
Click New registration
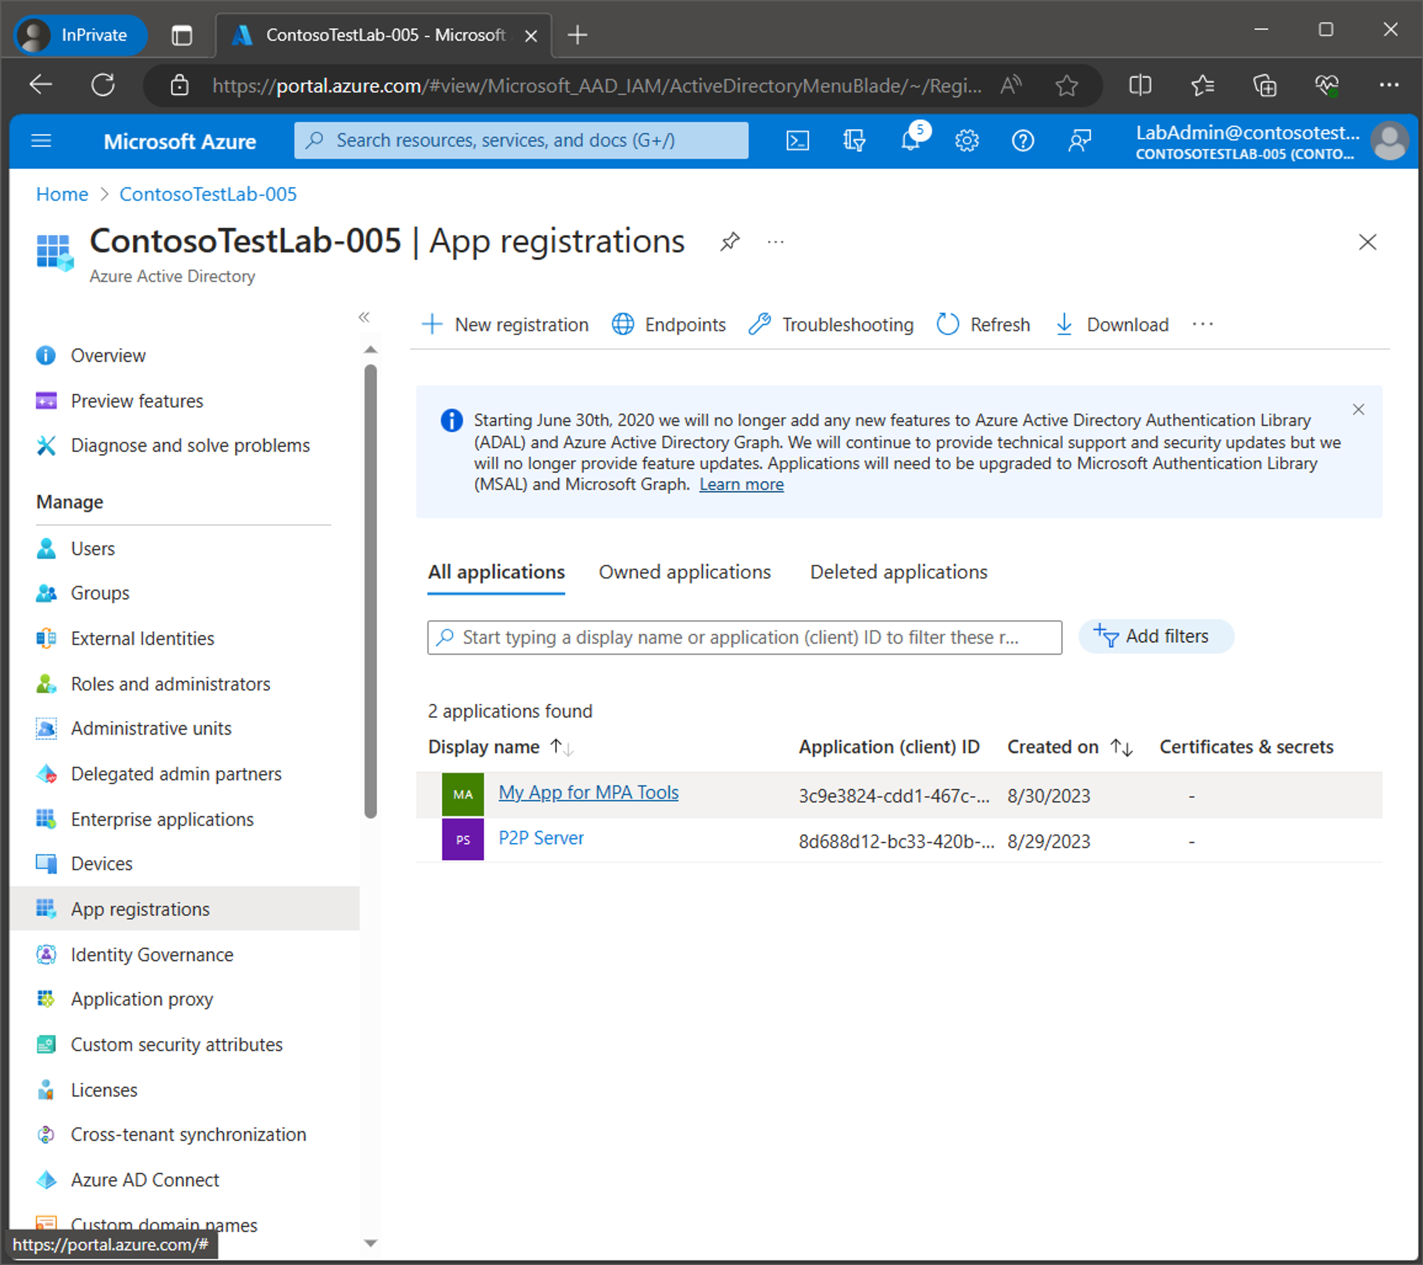tap(505, 324)
